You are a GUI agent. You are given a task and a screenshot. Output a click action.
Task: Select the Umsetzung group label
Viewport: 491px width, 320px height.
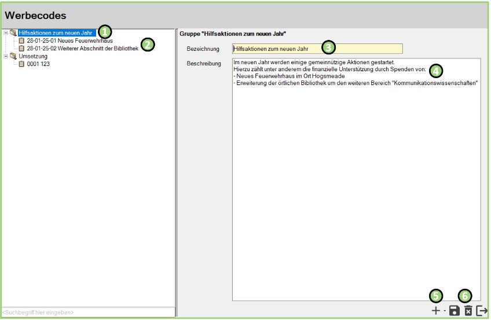pos(33,56)
